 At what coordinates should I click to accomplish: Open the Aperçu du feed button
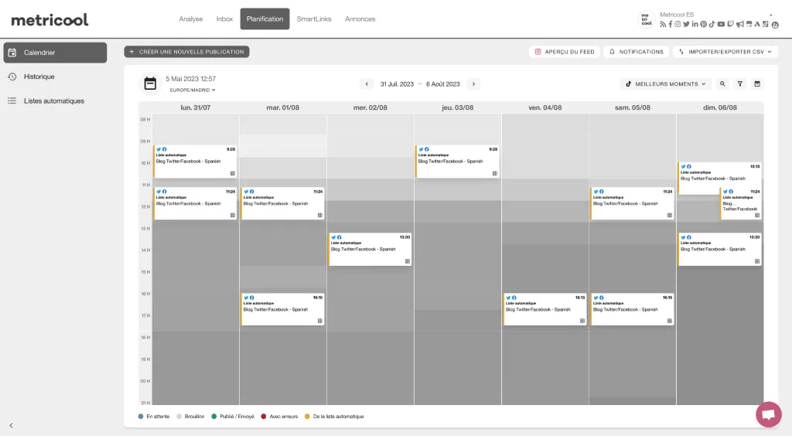click(x=564, y=52)
